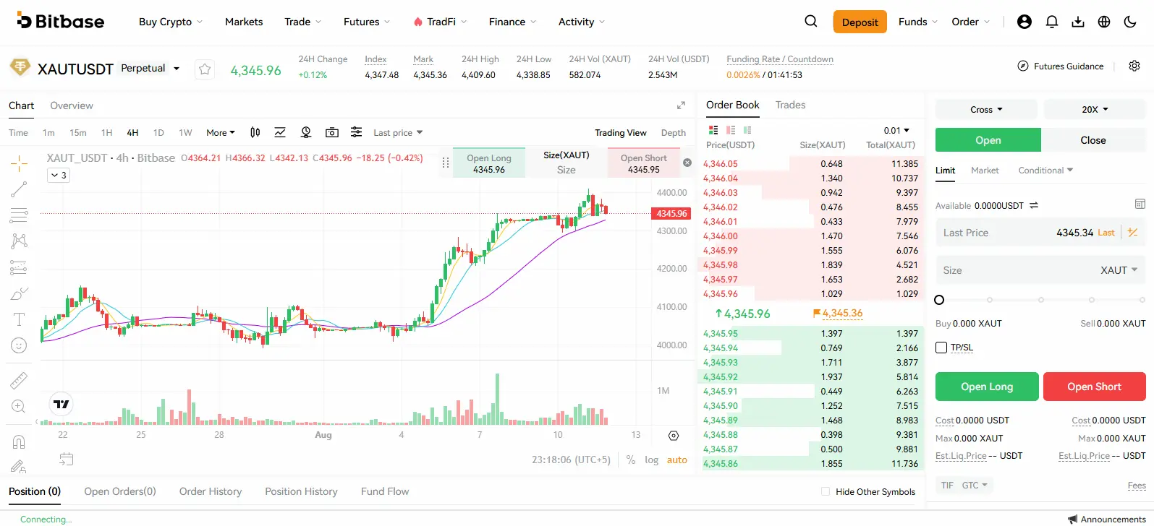Open the 0.01 price precision dropdown
The width and height of the screenshot is (1154, 526).
[x=896, y=130]
